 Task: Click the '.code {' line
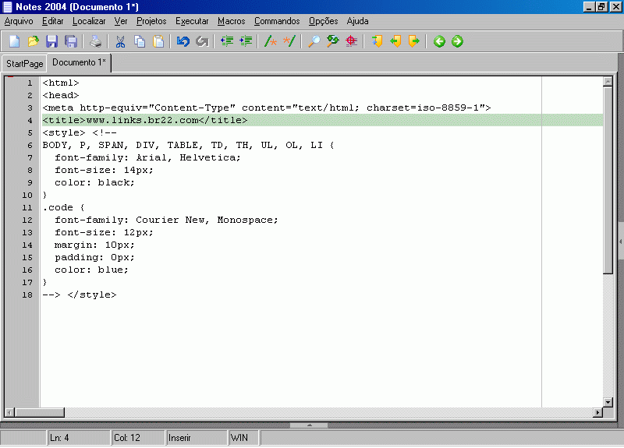[x=64, y=207]
